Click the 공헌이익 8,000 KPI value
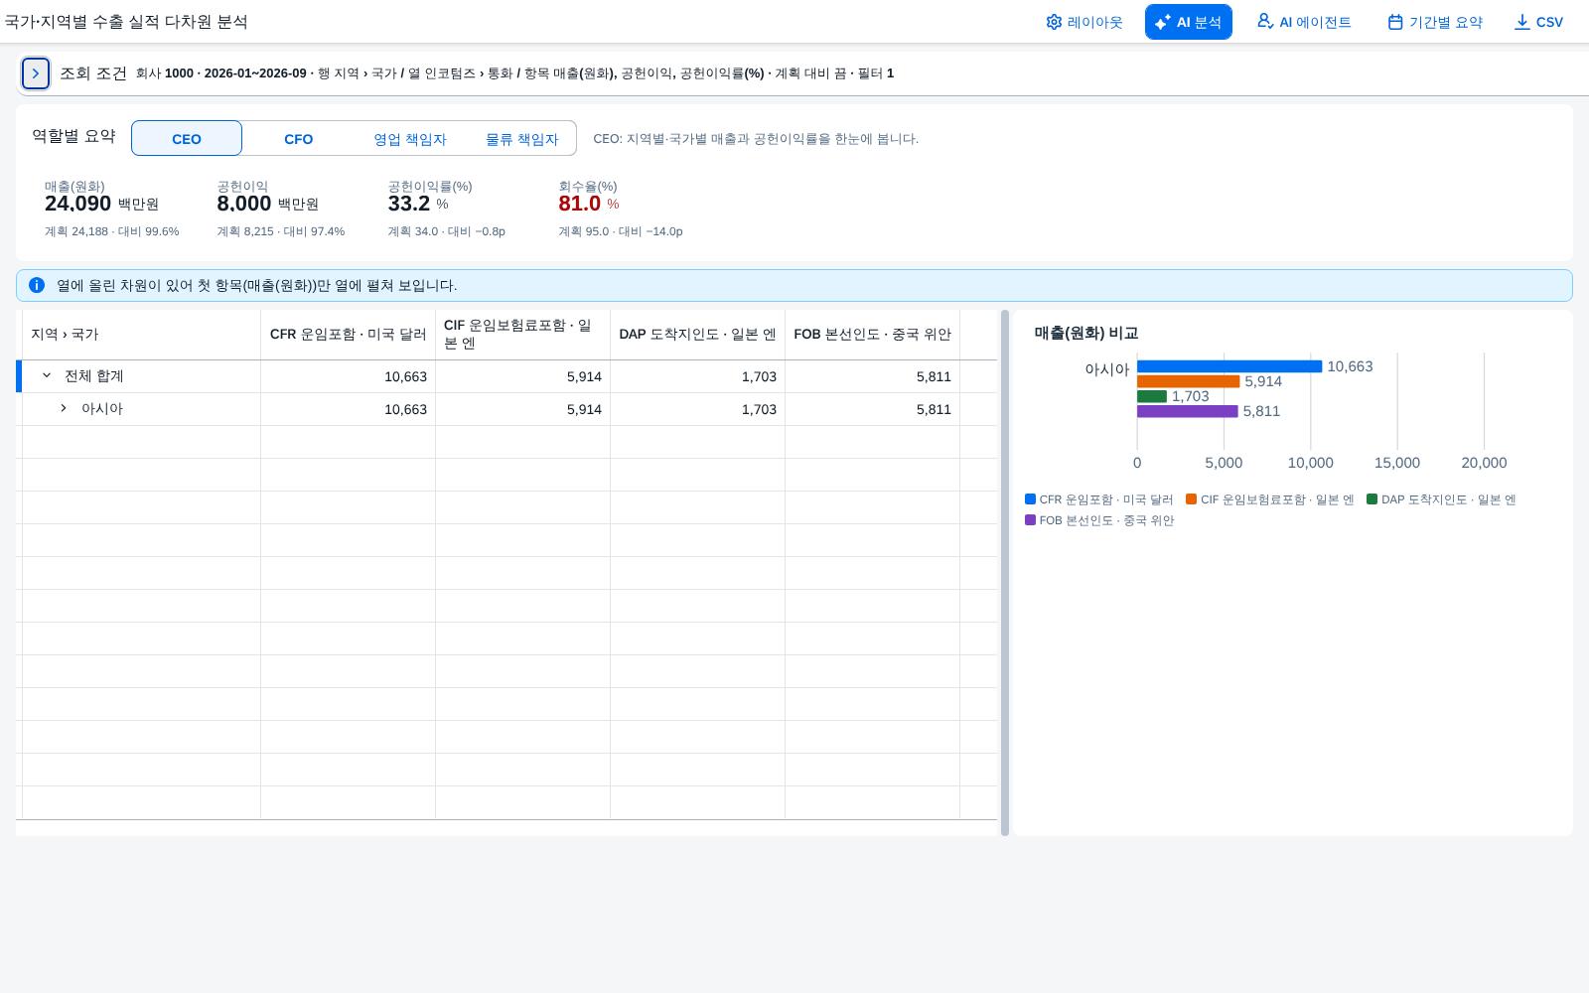The width and height of the screenshot is (1589, 993). tap(244, 204)
